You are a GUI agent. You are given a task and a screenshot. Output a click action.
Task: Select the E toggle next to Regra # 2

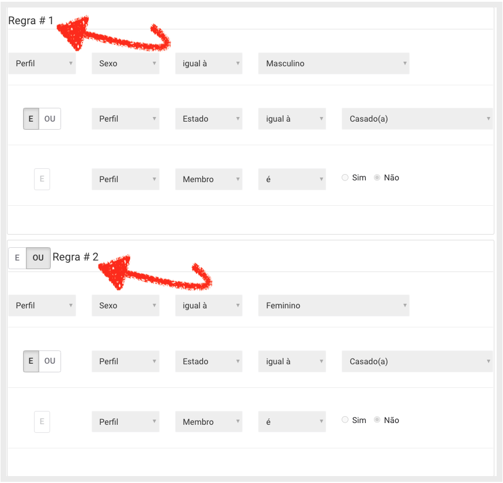tap(17, 258)
